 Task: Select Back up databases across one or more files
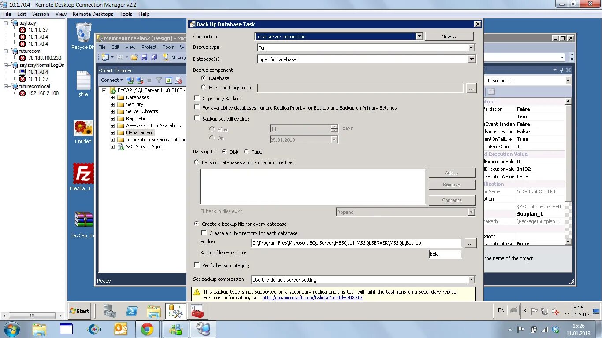coord(197,162)
